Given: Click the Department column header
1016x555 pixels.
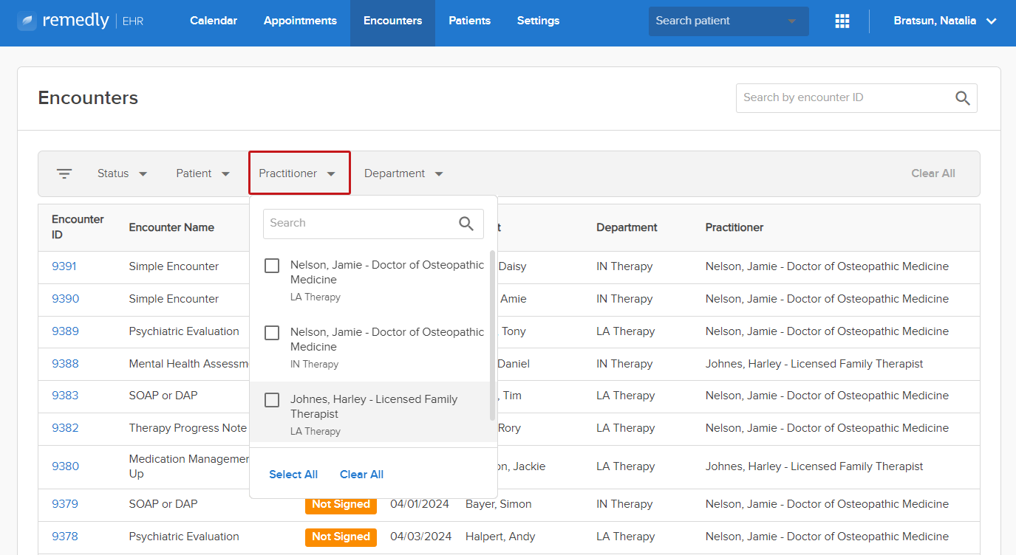Looking at the screenshot, I should pyautogui.click(x=627, y=227).
